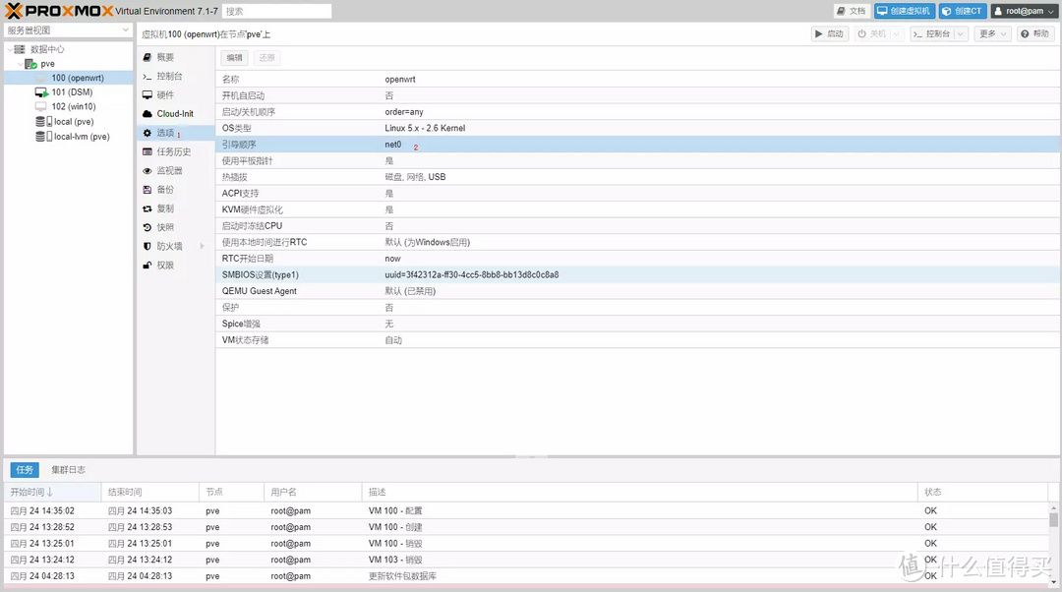Collapse the pve node tree
Screen dimensions: 1062x592
click(x=21, y=64)
